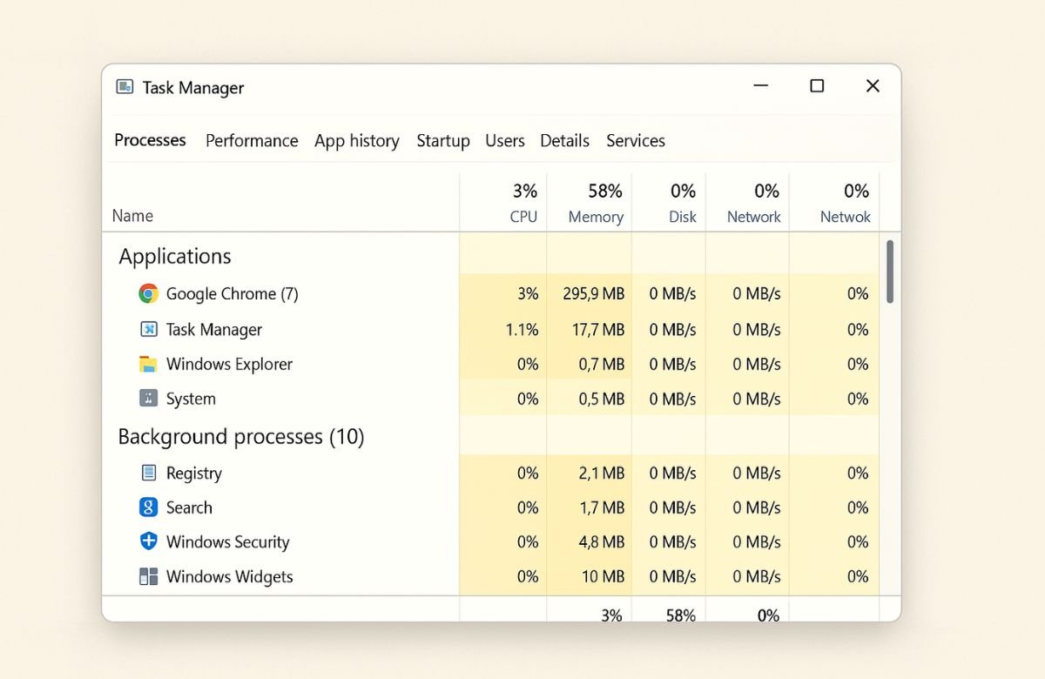Click Windows Widgets' 10 MB memory cell

tap(590, 576)
